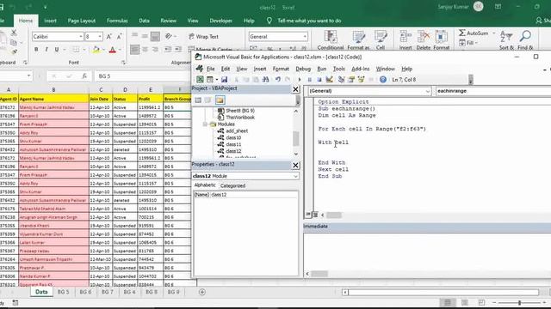Click the Page Layout view status bar icon

point(465,302)
